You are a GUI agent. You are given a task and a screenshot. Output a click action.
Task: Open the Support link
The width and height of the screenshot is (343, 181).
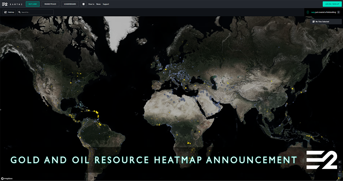[x=106, y=4]
